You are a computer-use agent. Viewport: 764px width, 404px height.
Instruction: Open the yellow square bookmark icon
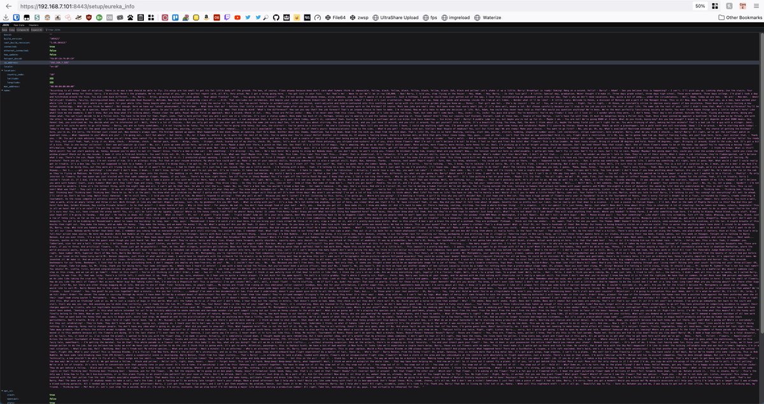195,18
